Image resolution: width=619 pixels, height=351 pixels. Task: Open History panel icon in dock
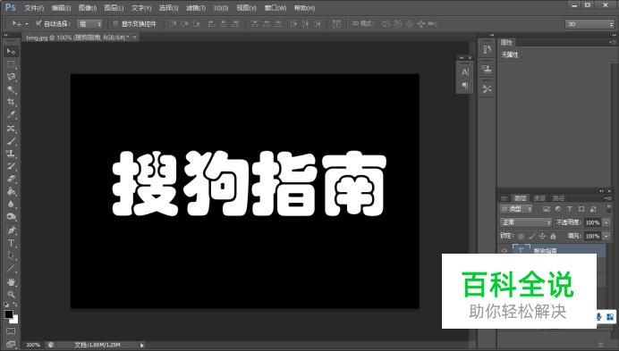pos(487,49)
